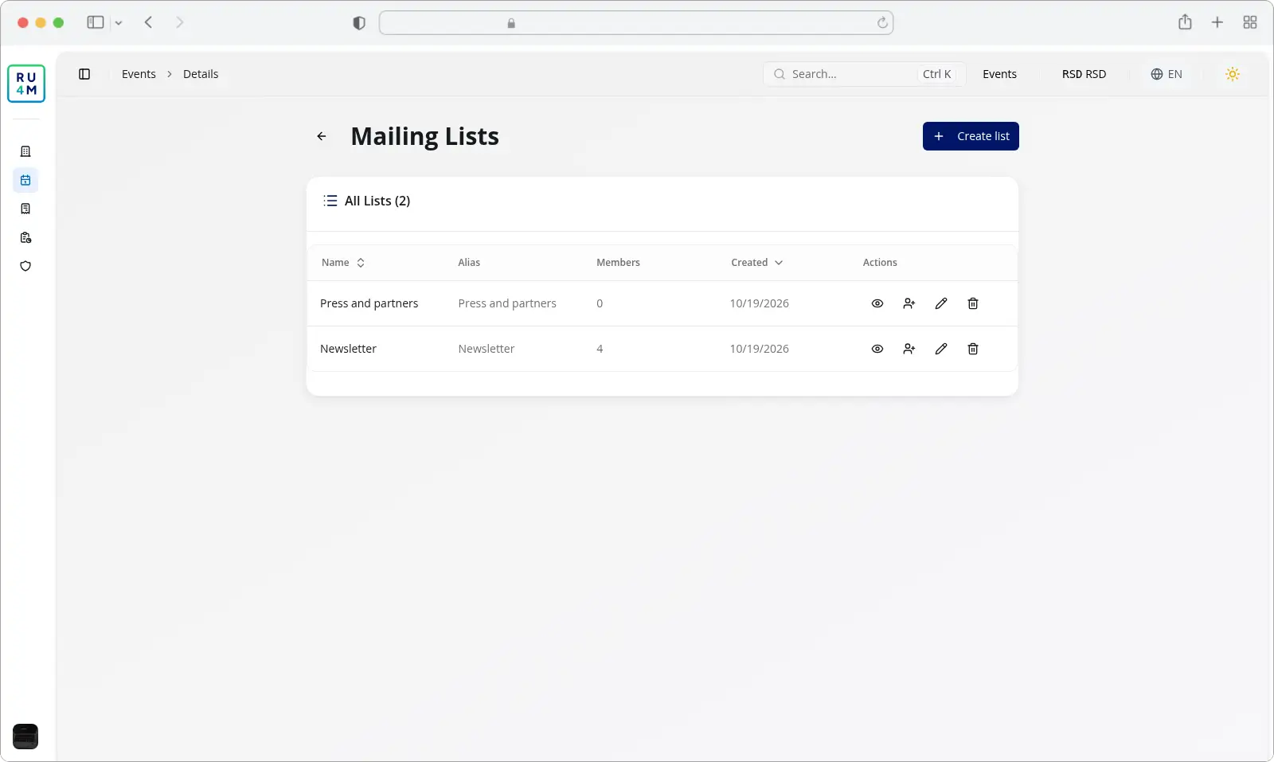Add member to Press and partners list
Viewport: 1274px width, 762px height.
click(x=909, y=303)
